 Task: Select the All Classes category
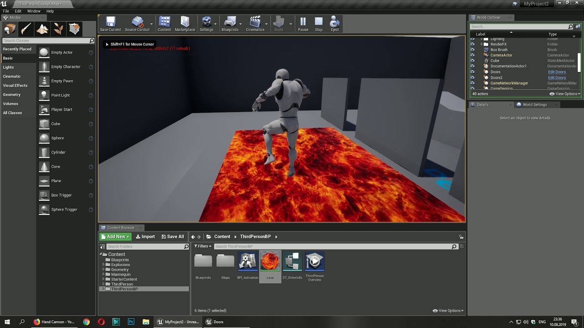[x=13, y=113]
